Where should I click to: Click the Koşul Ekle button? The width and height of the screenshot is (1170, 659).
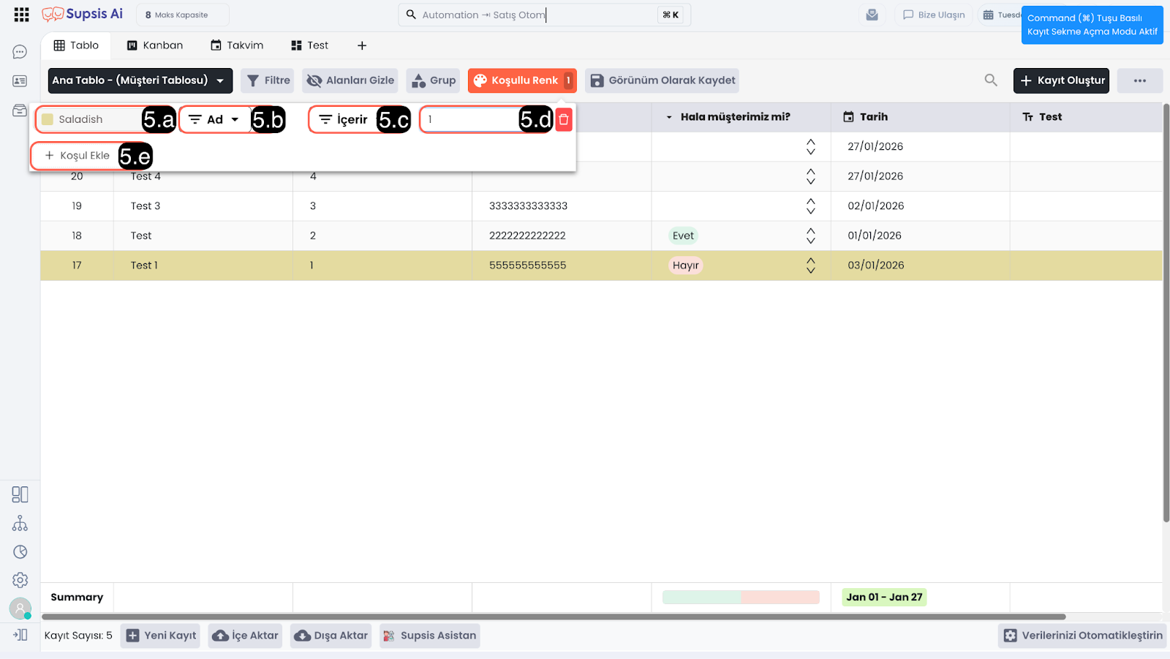(78, 156)
